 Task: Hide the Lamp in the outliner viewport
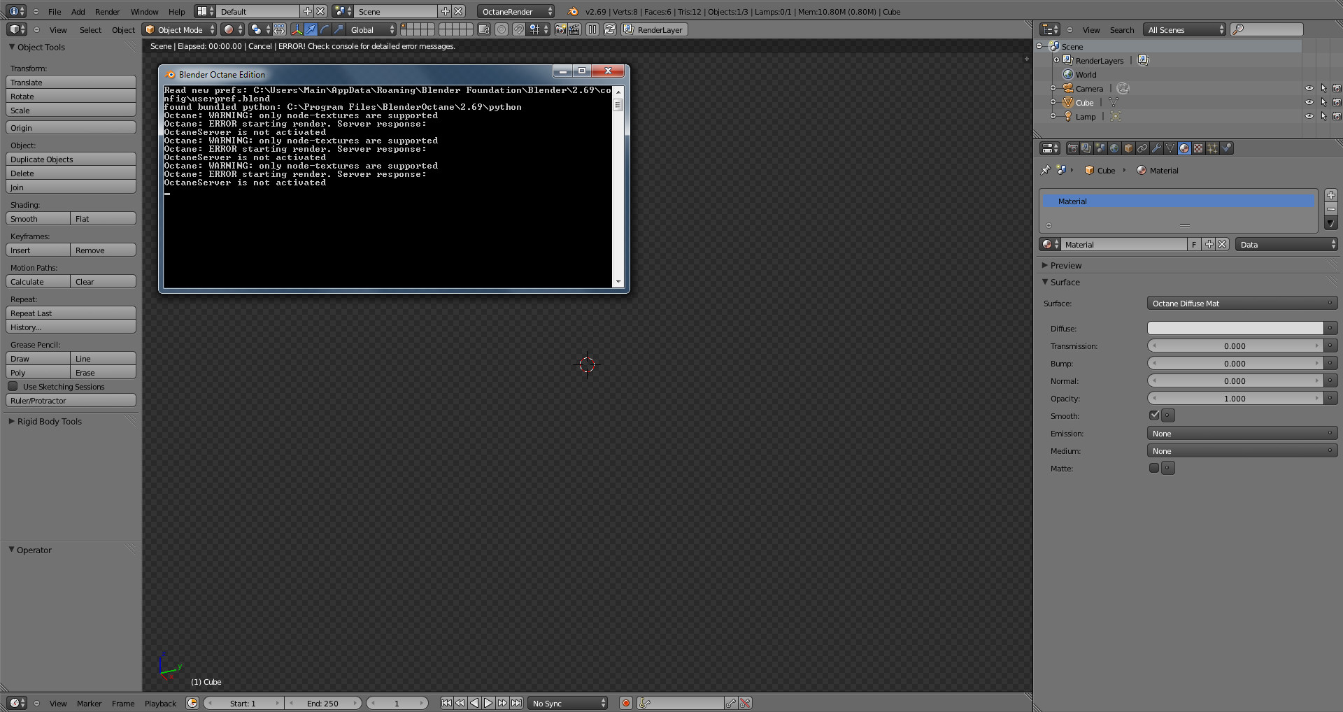click(1309, 116)
